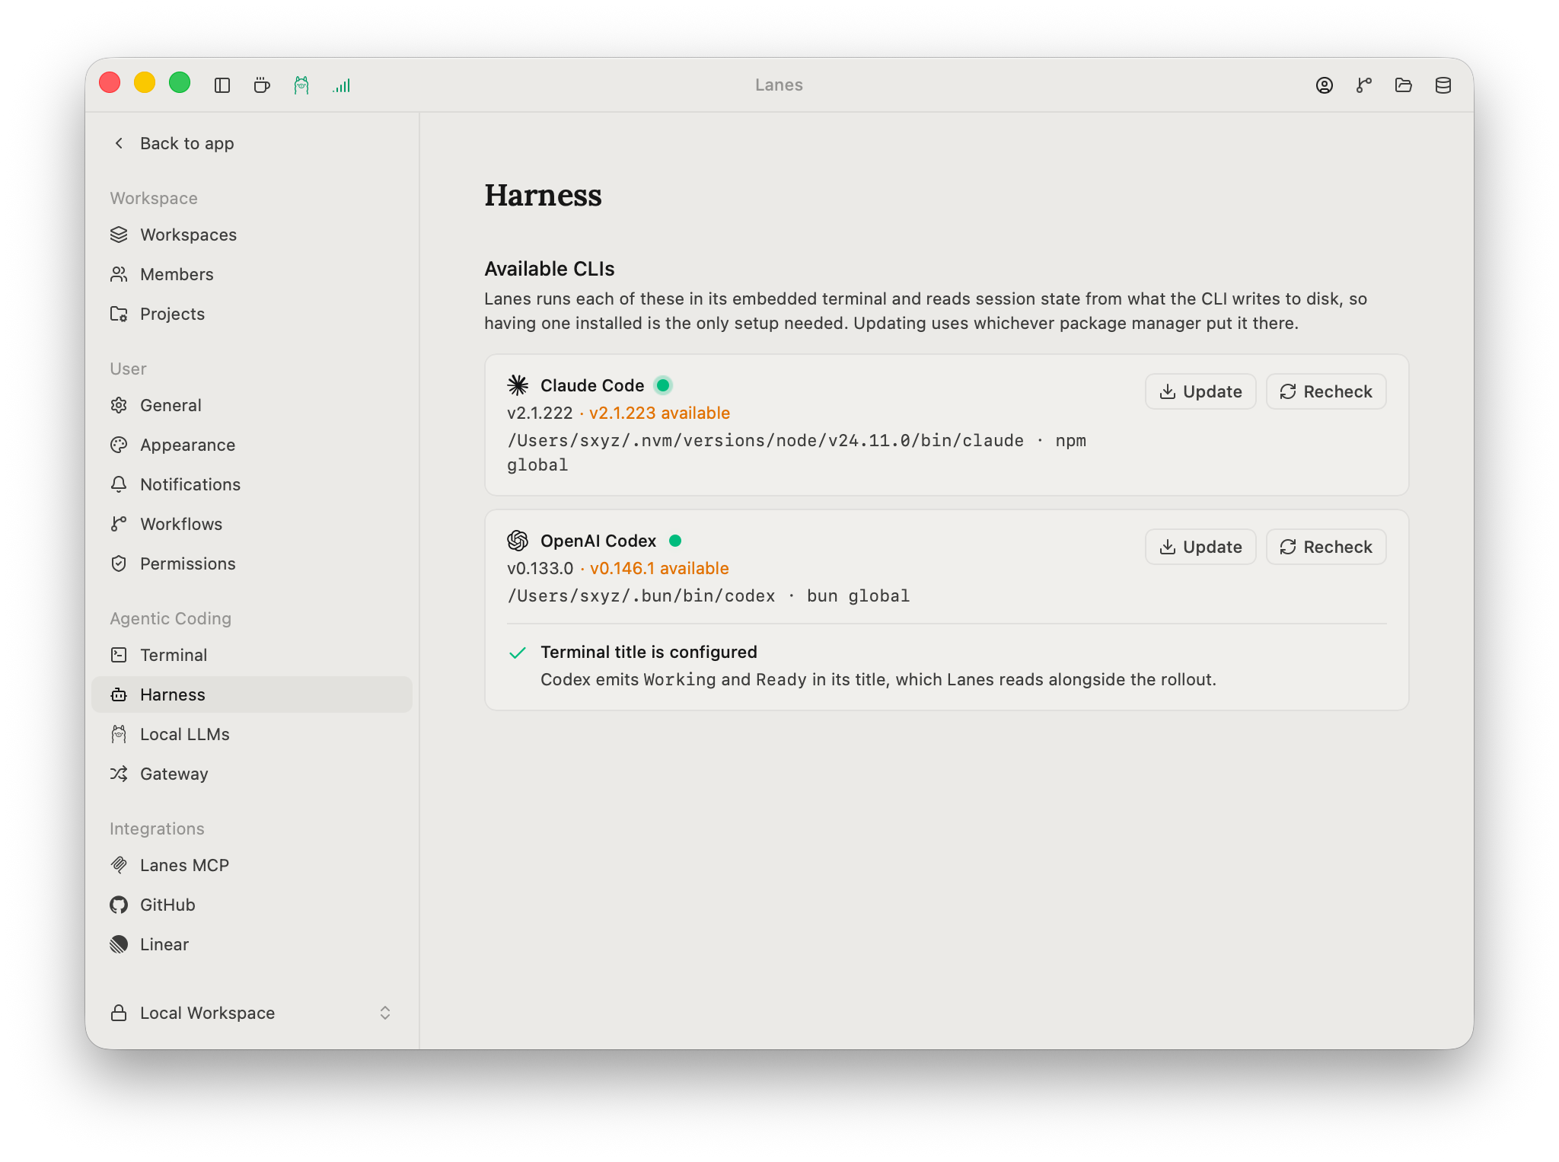Update OpenAI Codex CLI

click(x=1200, y=547)
